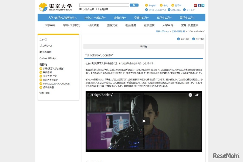Screen dimensions: 243x162
Task: Open プレスリリース in the sidebar
Action: point(46,46)
